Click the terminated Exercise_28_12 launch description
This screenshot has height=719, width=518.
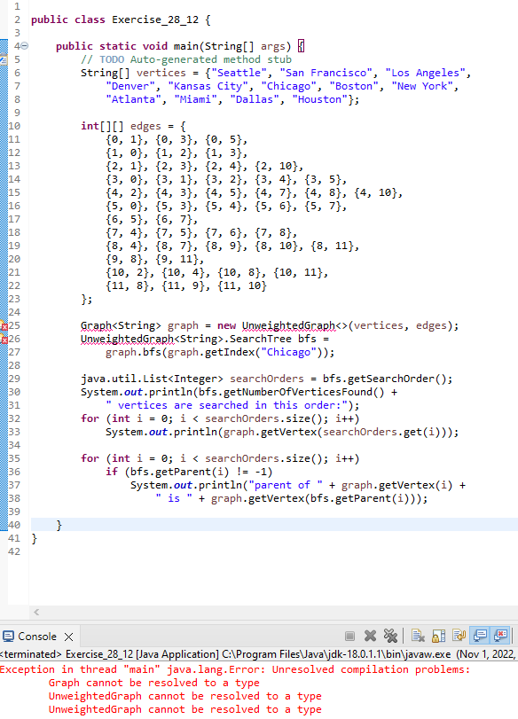coord(258,654)
